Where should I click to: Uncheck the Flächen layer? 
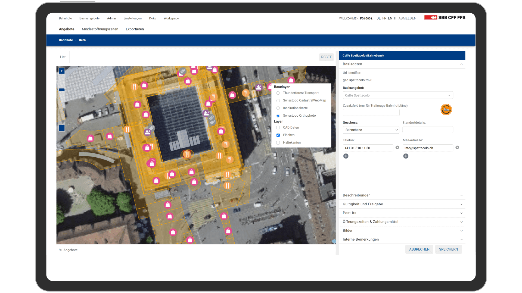point(278,135)
